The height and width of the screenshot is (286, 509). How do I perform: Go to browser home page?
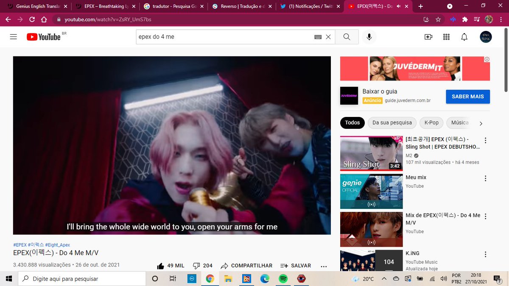(44, 19)
